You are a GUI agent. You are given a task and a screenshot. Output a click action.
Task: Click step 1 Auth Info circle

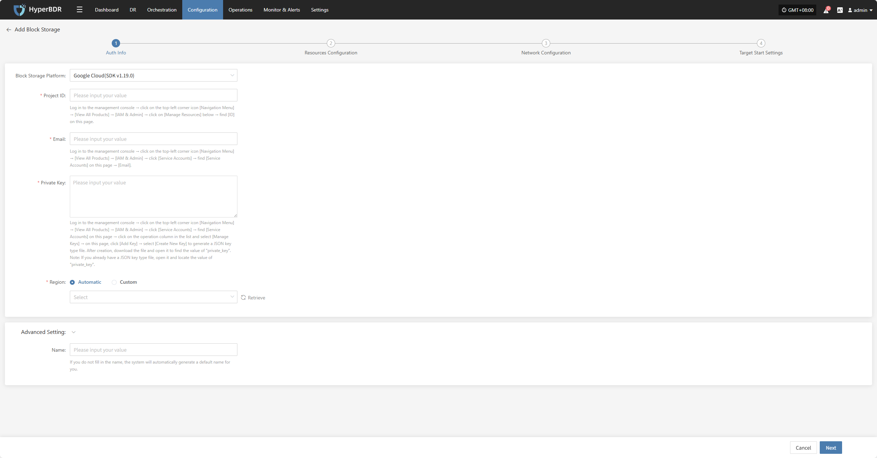pos(116,43)
